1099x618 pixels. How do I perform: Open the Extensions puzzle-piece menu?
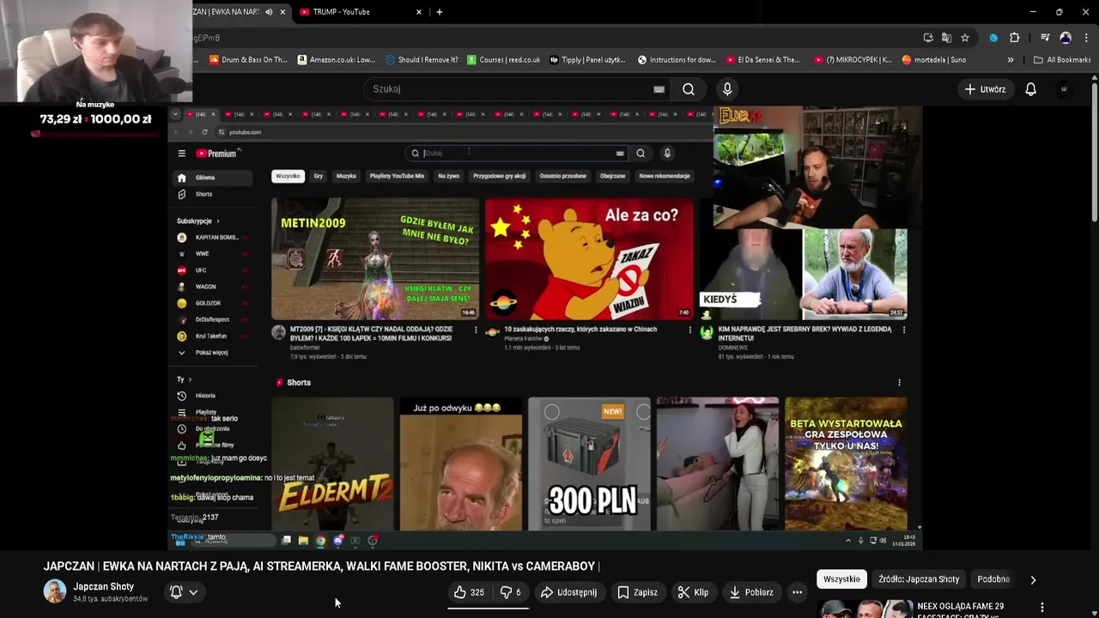tap(1015, 38)
